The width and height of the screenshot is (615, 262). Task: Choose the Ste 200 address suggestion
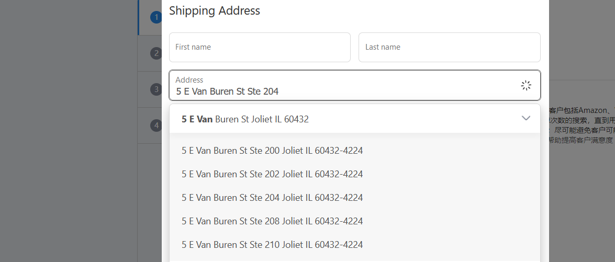point(272,151)
